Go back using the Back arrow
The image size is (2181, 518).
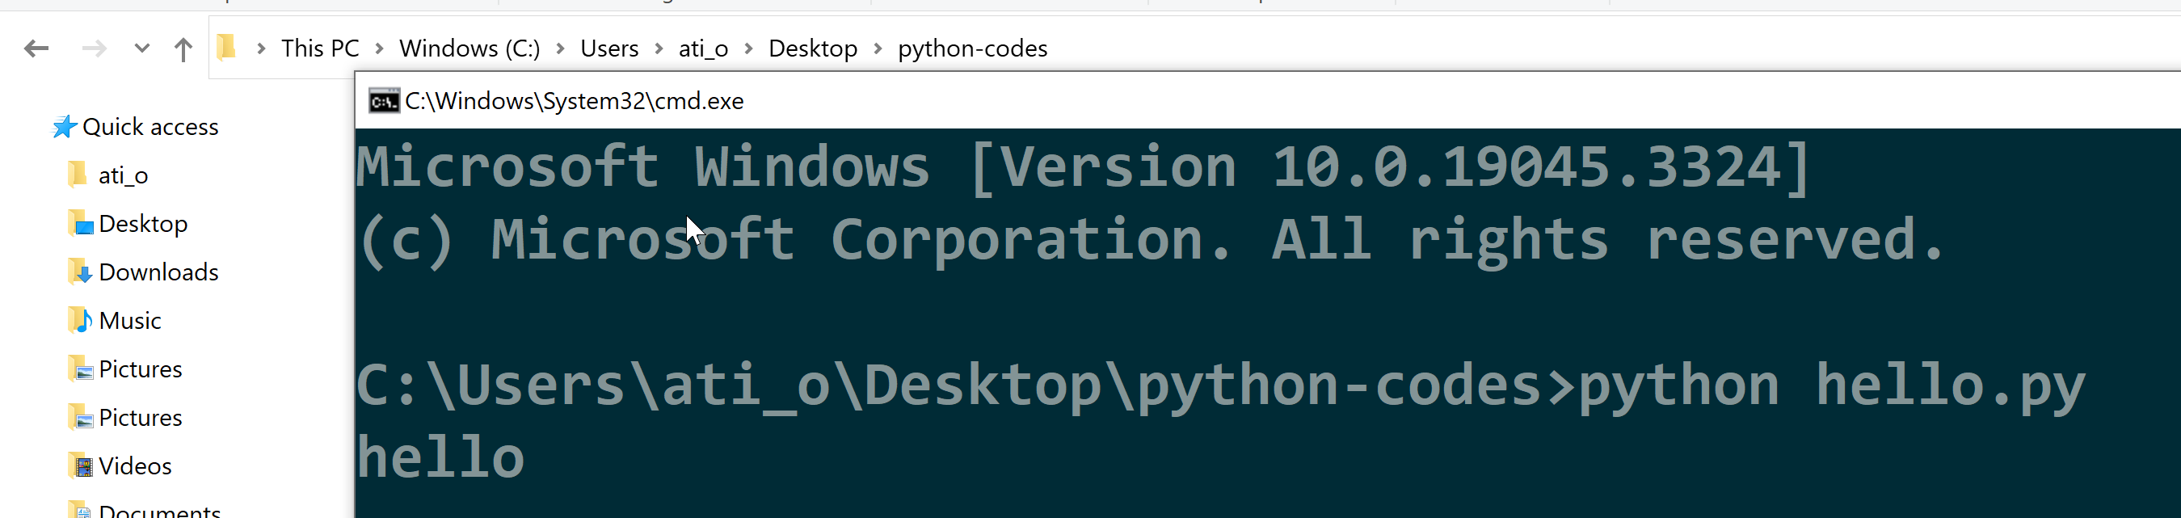(x=36, y=49)
